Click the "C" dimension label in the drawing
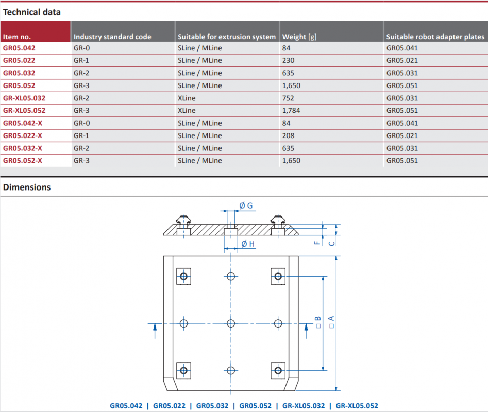Screen dimensions: 488x412 [x=332, y=243]
